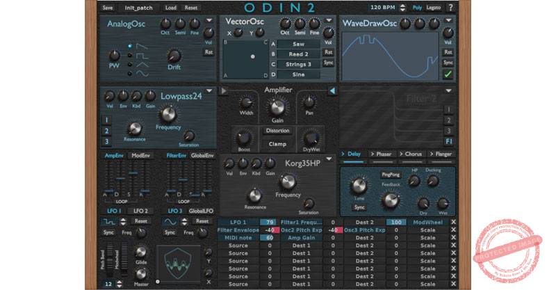556x290 pixels.
Task: Click the blue left arrow beside Amplifier
Action: (x=332, y=90)
